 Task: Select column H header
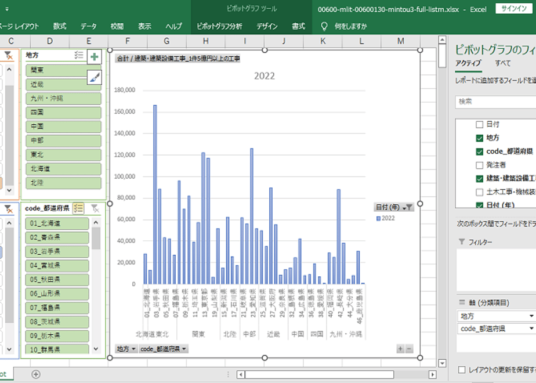click(205, 41)
